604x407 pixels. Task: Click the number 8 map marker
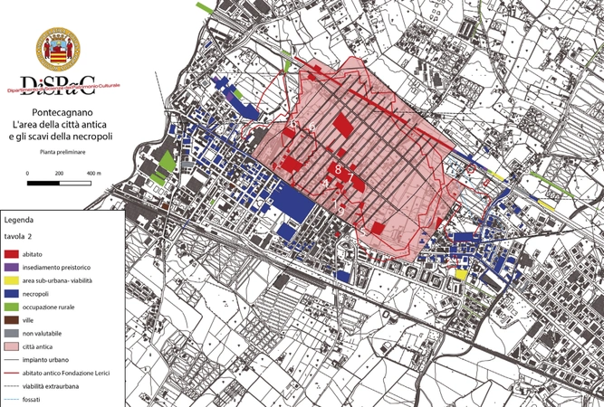pos(337,169)
